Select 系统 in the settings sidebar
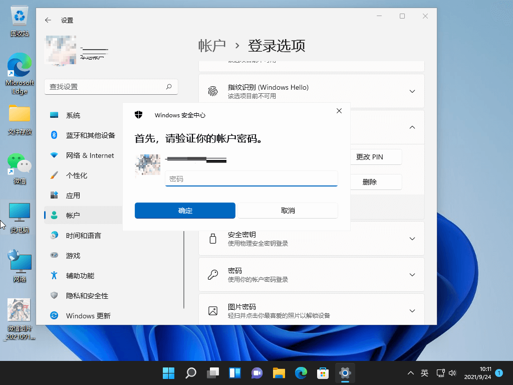Image resolution: width=513 pixels, height=385 pixels. click(x=74, y=115)
